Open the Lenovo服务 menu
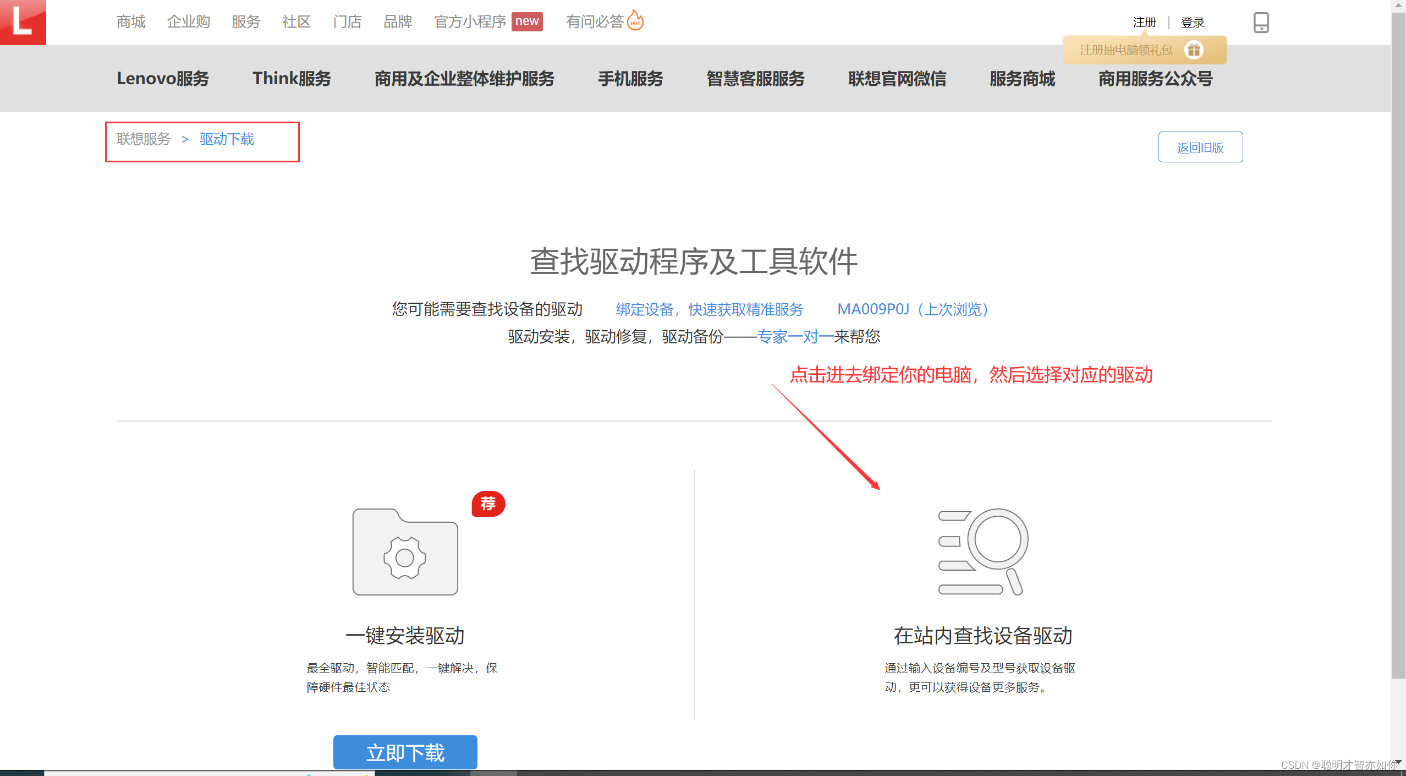1406x776 pixels. coord(163,79)
